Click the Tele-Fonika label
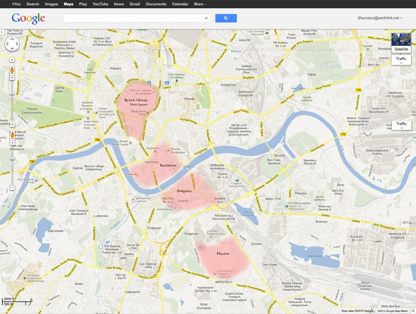This screenshot has width=416, height=314. coord(270,265)
